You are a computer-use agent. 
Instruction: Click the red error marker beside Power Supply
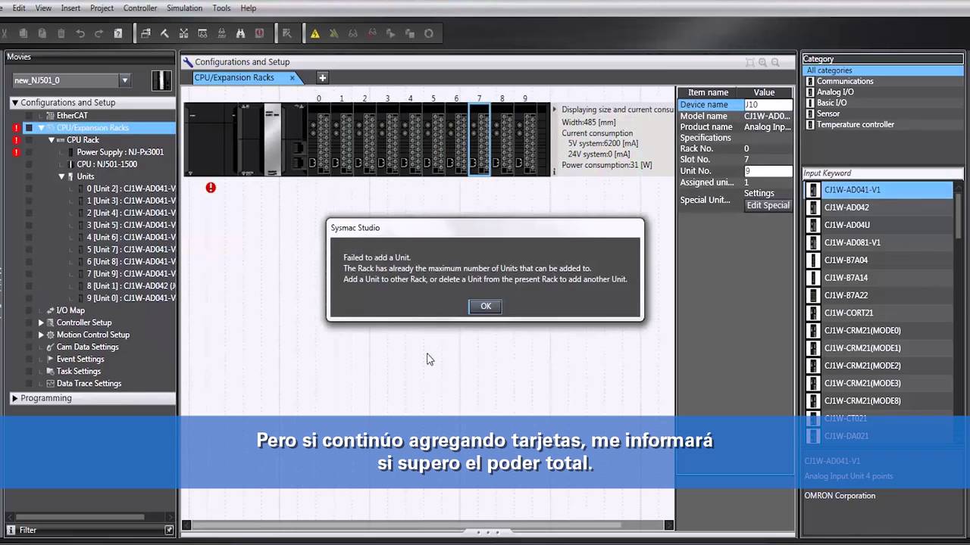tap(16, 152)
